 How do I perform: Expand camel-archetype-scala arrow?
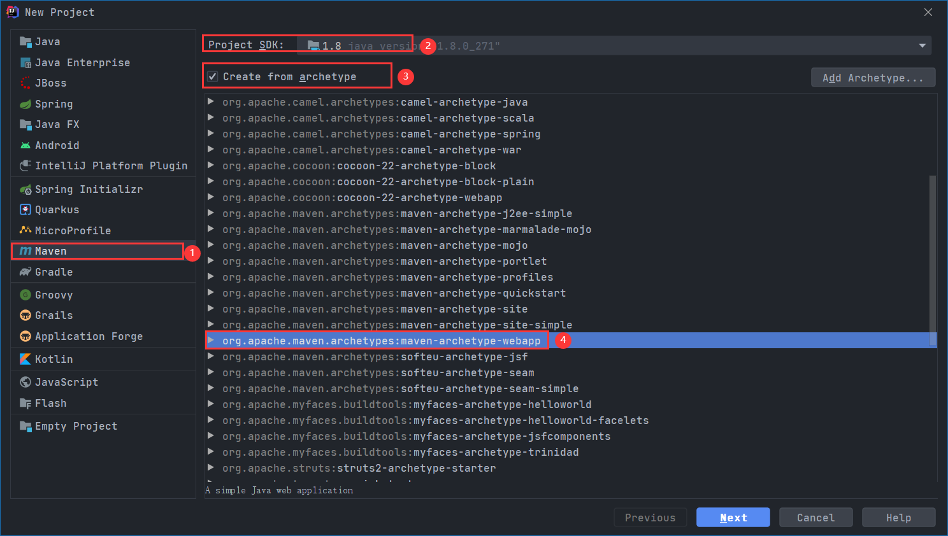point(211,118)
